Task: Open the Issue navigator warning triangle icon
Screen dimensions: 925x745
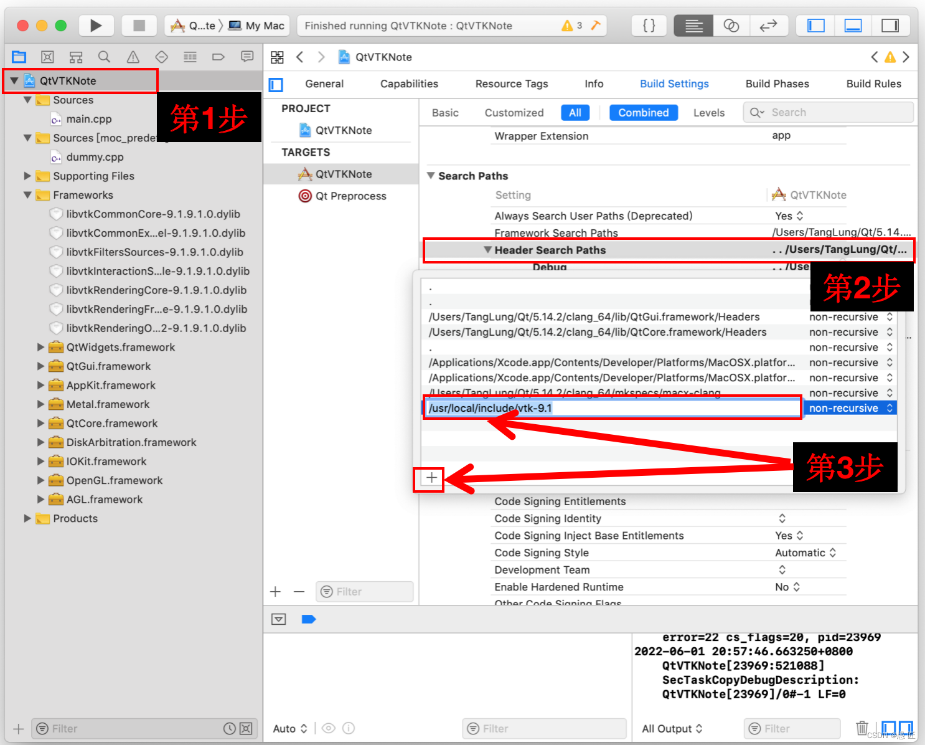Action: [x=133, y=57]
